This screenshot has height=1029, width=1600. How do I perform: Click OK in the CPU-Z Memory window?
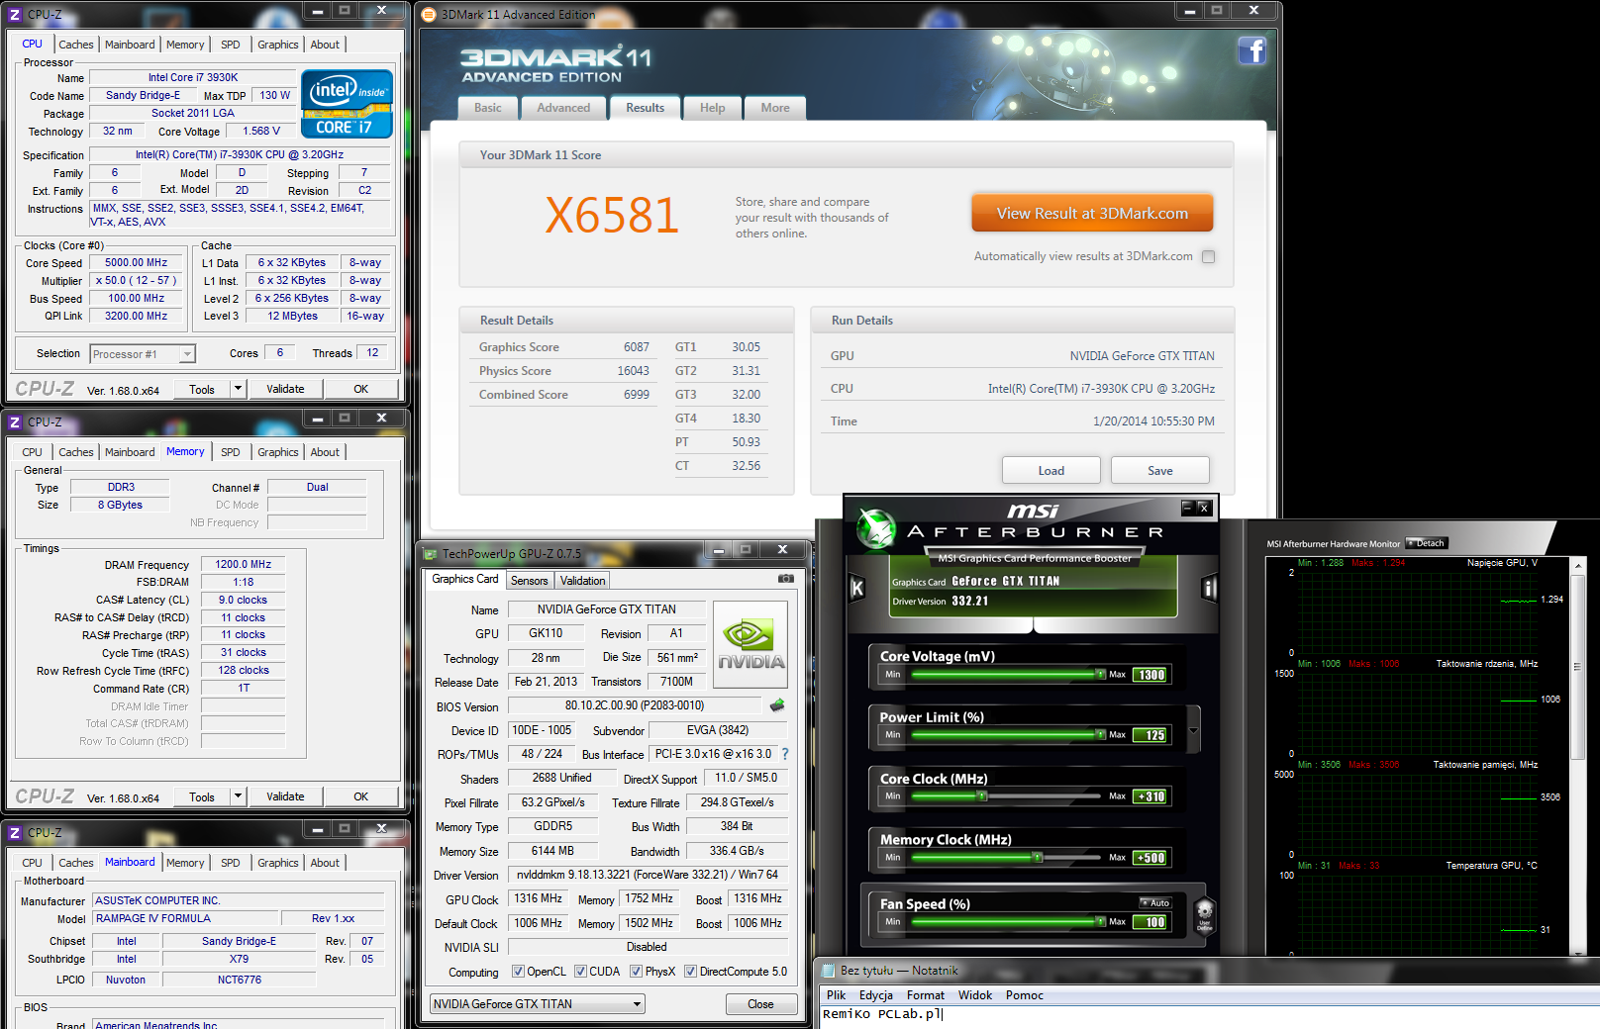click(x=361, y=796)
